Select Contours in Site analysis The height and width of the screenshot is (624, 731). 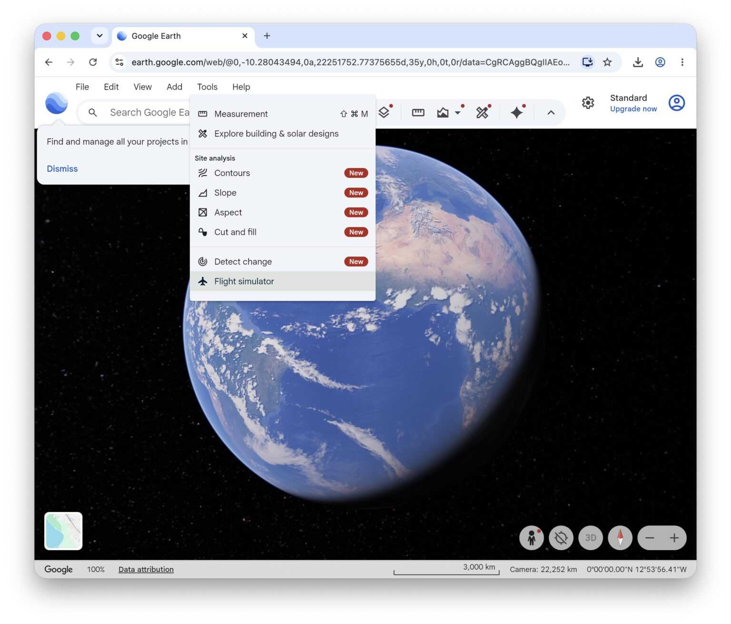[x=283, y=173]
